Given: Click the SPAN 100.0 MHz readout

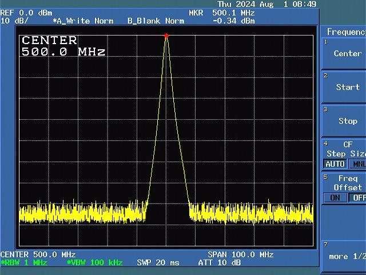Looking at the screenshot, I should tap(240, 254).
